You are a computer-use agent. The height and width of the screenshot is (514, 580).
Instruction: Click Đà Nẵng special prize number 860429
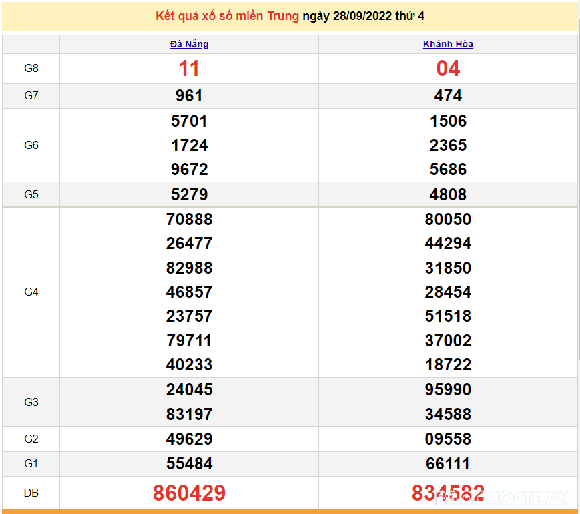(189, 493)
